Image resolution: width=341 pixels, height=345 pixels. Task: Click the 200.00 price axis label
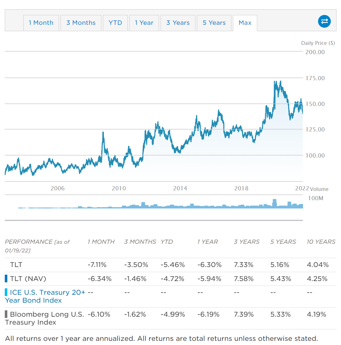[315, 52]
